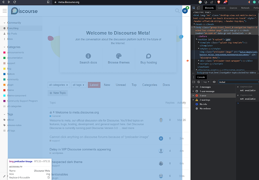Expand the 3 messages group
Image resolution: width=259 pixels, height=180 pixels.
(x=193, y=87)
